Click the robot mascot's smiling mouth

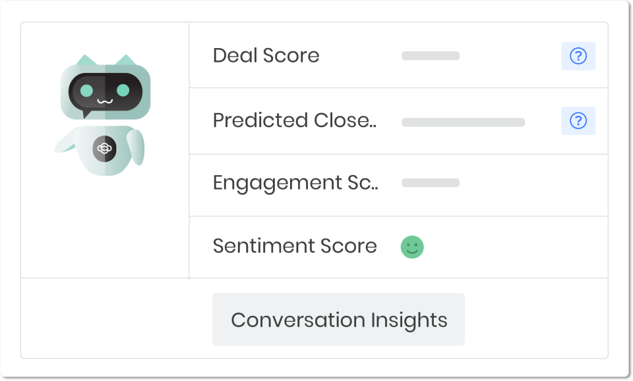(x=104, y=101)
